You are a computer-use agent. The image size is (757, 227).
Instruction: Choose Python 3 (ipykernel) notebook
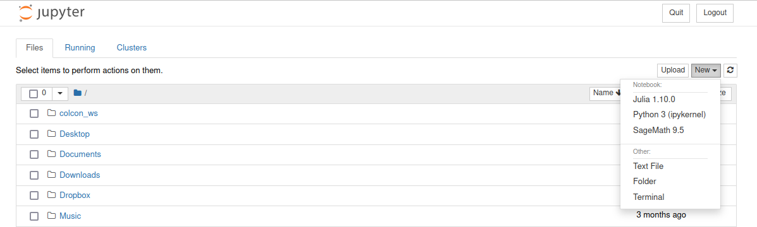click(669, 115)
